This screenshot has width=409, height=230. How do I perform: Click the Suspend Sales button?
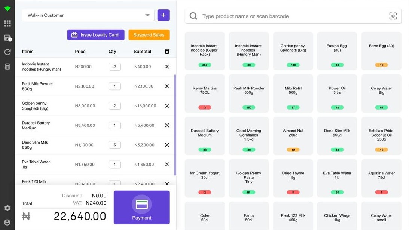coord(149,35)
